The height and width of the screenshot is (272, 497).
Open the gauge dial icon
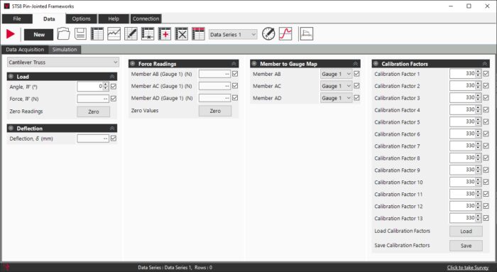click(x=268, y=33)
